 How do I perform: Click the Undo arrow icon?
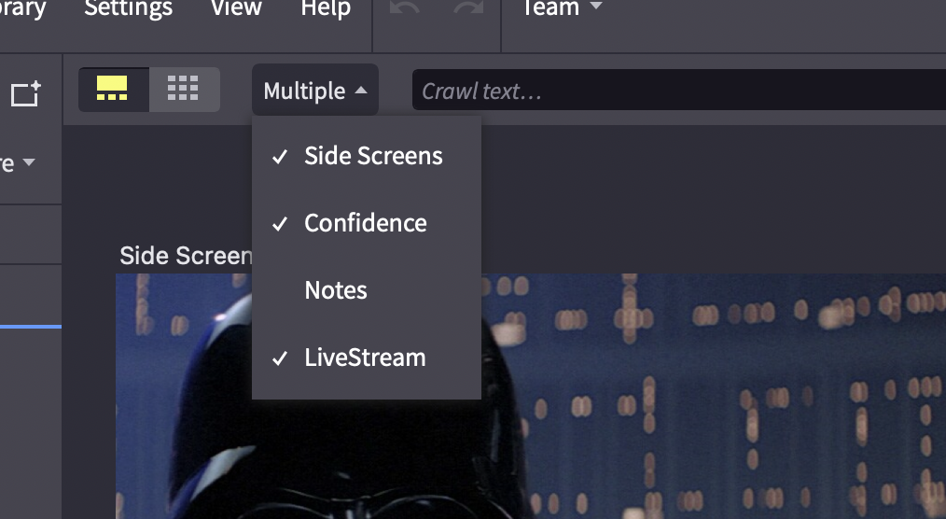click(404, 8)
